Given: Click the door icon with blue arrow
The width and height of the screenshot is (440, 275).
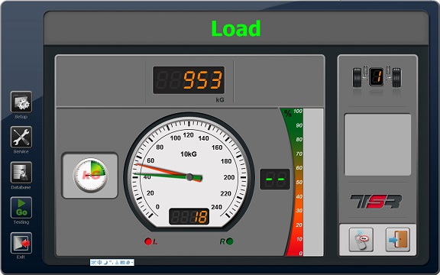Looking at the screenshot, I should coord(398,239).
